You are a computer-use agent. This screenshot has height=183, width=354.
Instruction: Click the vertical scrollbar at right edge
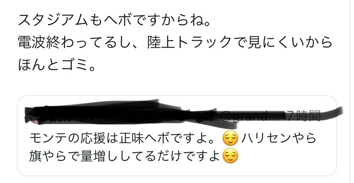coord(351,91)
